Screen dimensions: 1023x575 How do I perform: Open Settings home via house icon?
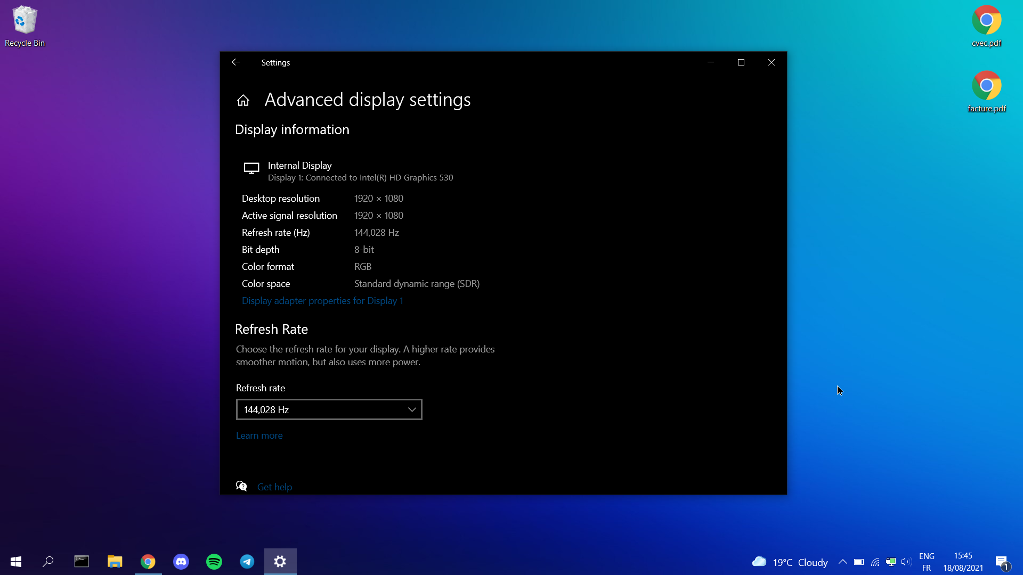[x=243, y=100]
